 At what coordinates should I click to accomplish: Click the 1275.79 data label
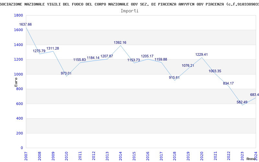point(39,51)
